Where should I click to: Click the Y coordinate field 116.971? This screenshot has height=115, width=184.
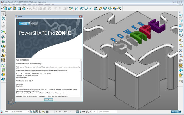(65, 112)
